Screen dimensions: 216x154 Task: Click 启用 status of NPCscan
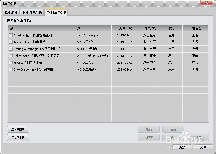(x=171, y=63)
